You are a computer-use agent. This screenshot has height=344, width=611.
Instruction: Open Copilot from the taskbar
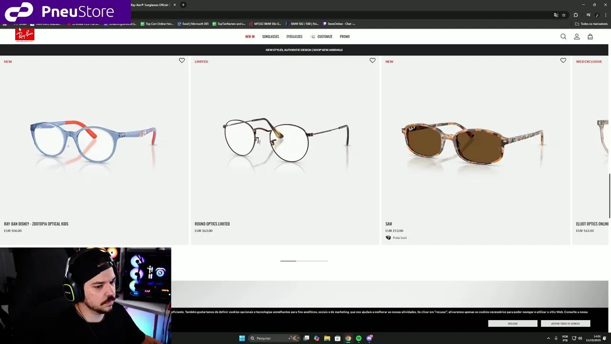316,338
